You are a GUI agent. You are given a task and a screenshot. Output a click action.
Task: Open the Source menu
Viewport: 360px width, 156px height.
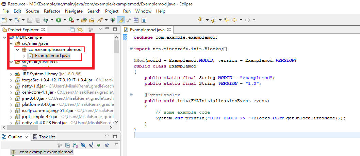tap(32, 11)
